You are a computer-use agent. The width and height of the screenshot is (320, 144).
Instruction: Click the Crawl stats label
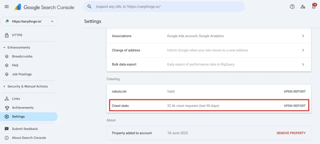tap(120, 106)
